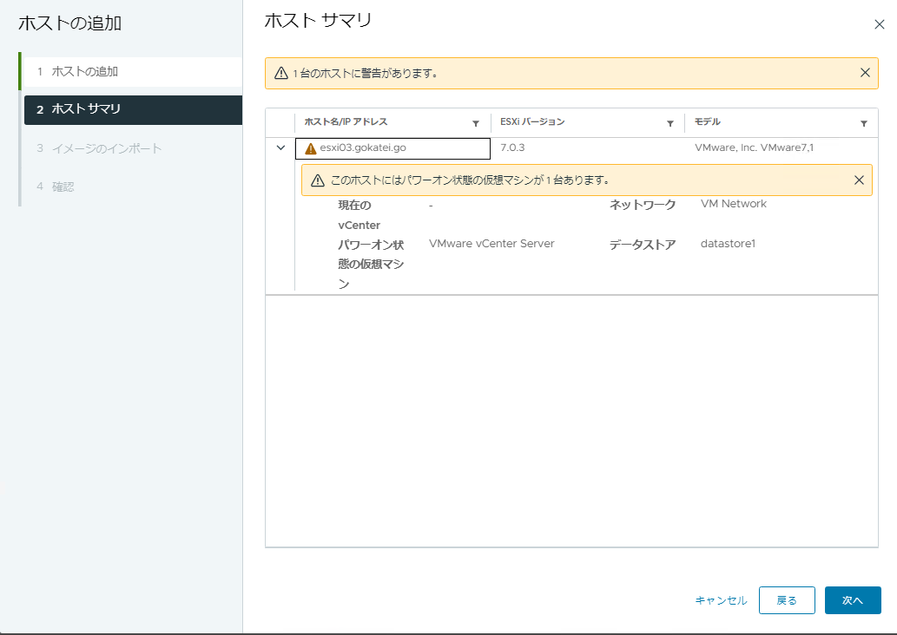Proceed with the 次へ button
The image size is (897, 635).
[853, 600]
